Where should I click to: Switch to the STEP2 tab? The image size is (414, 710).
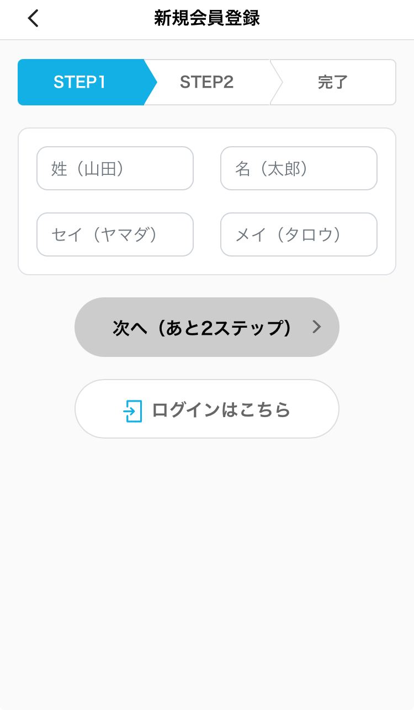(x=207, y=82)
